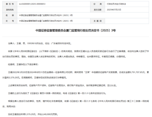Image resolution: width=152 pixels, height=117 pixels.
Task: Click the line beginning 计盈利5,579.29元
Action: 35,78
